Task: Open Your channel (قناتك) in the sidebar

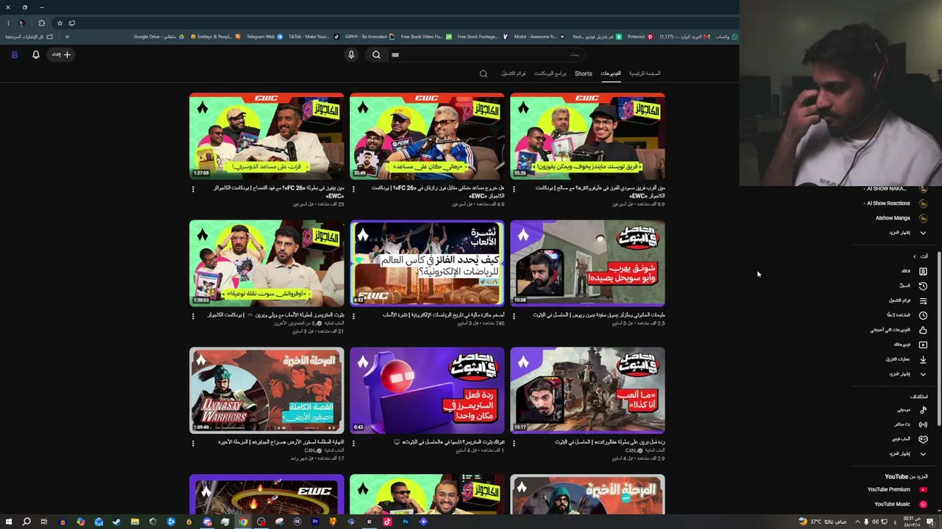Action: (913, 271)
